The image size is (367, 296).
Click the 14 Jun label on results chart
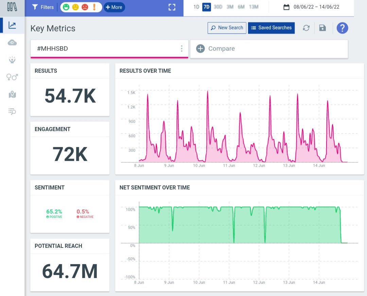[x=319, y=166]
